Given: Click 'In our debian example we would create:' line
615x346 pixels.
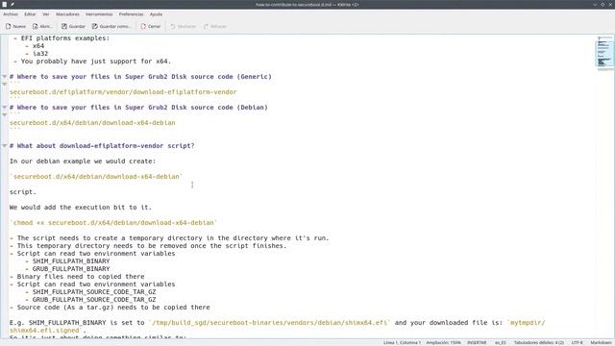Looking at the screenshot, I should tap(83, 161).
